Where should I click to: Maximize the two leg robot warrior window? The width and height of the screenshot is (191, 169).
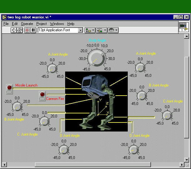coord(181,17)
